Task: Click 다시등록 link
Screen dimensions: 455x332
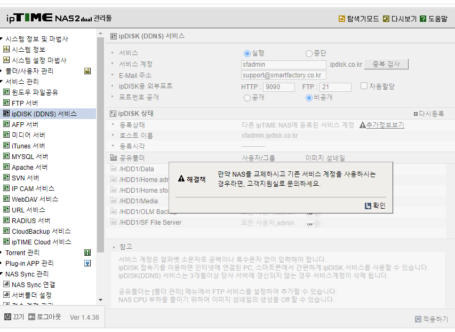Action: (x=429, y=114)
